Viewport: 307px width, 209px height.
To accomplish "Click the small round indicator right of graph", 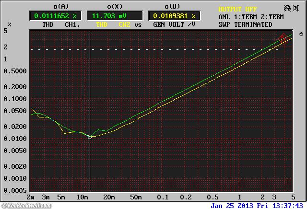I will 301,34.
